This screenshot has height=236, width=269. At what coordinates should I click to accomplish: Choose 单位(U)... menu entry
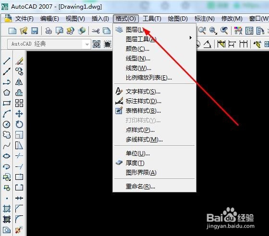tap(154, 153)
